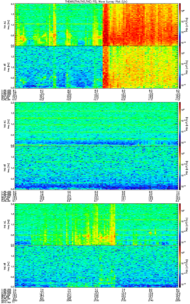
Task: Click the 2140 time tick label
Action: [151, 300]
